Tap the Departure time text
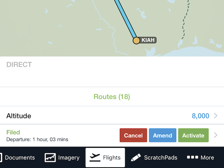 (37, 140)
